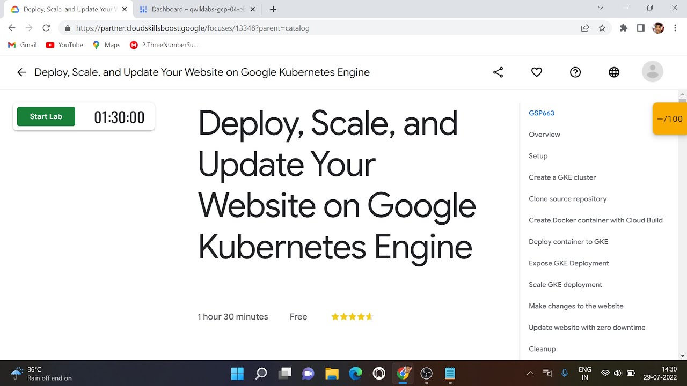Share this lab via share icon
687x386 pixels.
click(x=498, y=72)
